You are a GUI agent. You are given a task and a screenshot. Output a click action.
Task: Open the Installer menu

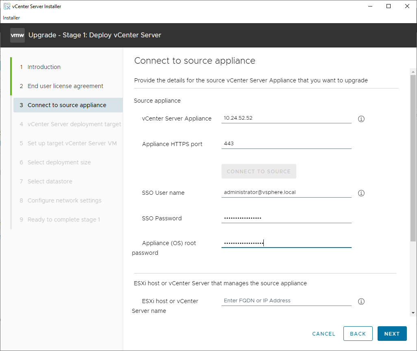coord(11,18)
